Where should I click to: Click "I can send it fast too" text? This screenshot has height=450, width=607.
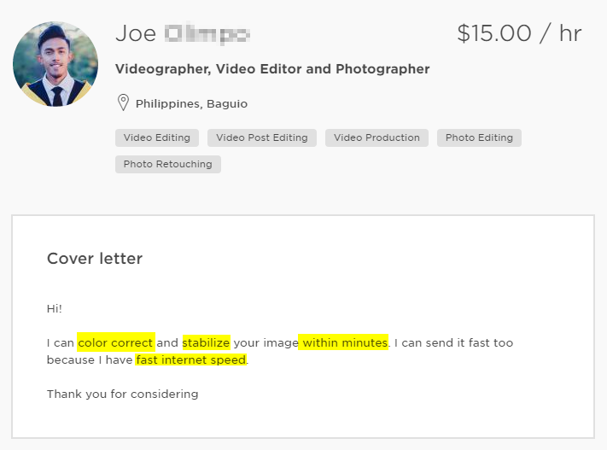click(454, 343)
